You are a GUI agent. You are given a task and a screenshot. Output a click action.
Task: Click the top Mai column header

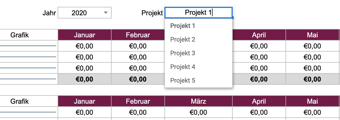312,35
